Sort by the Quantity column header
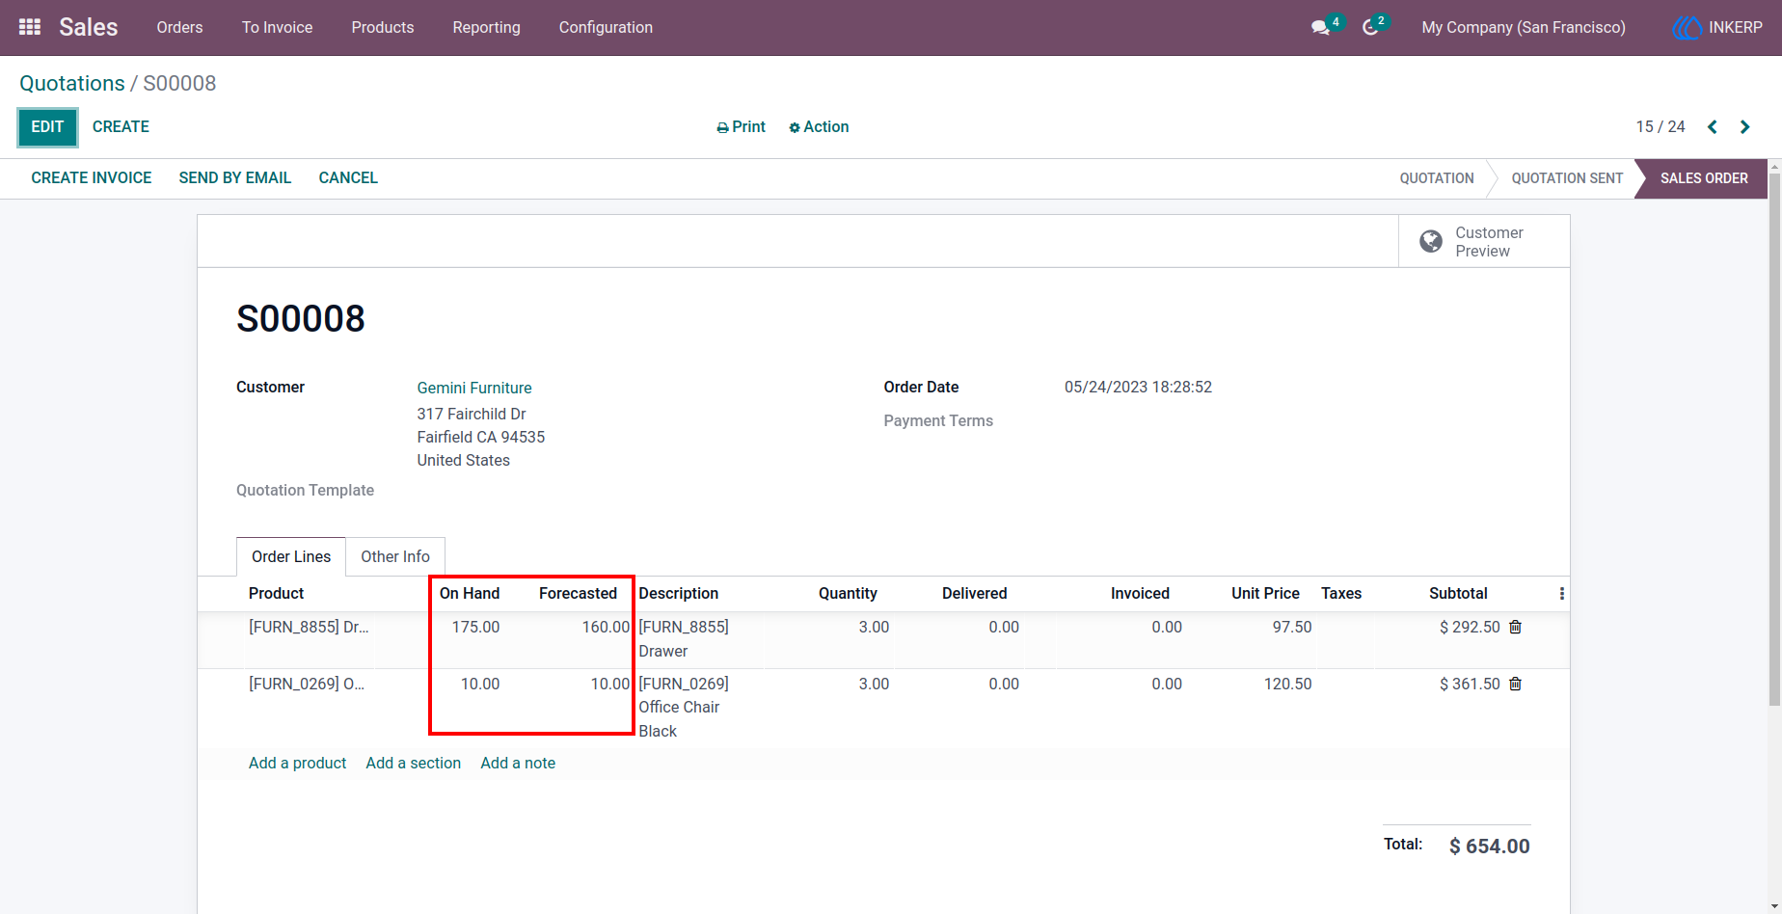The height and width of the screenshot is (914, 1782). click(x=849, y=594)
